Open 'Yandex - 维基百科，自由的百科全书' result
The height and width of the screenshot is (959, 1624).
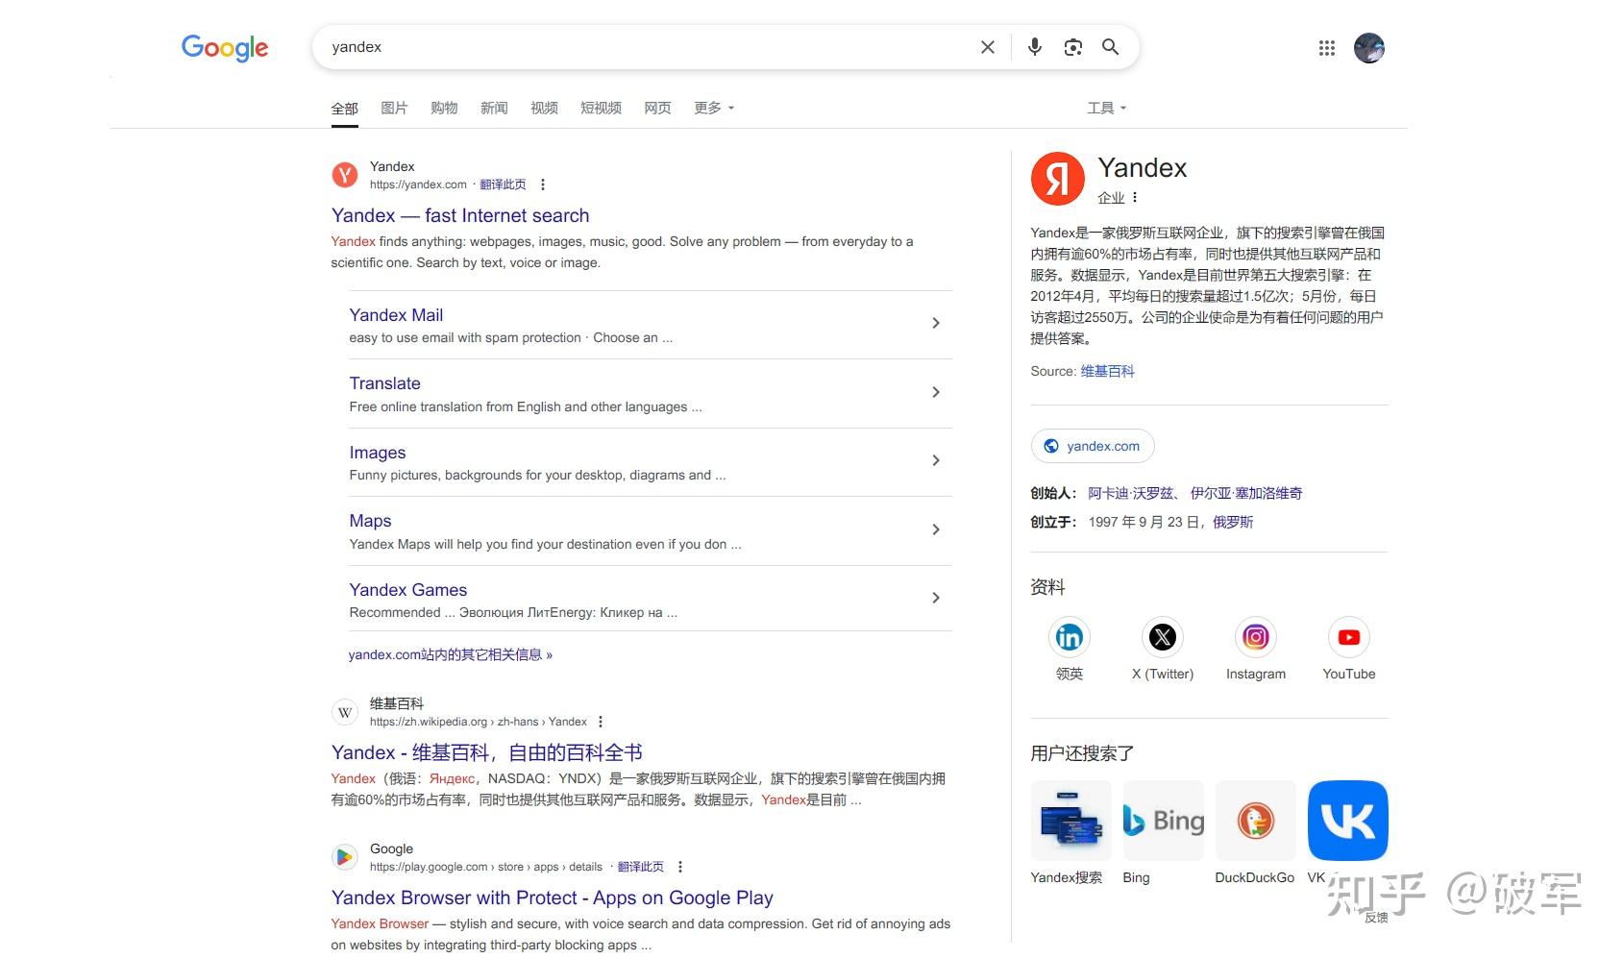tap(486, 752)
